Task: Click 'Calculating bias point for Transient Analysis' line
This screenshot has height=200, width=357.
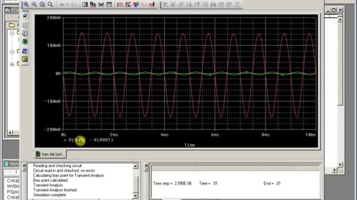Action: tap(69, 176)
